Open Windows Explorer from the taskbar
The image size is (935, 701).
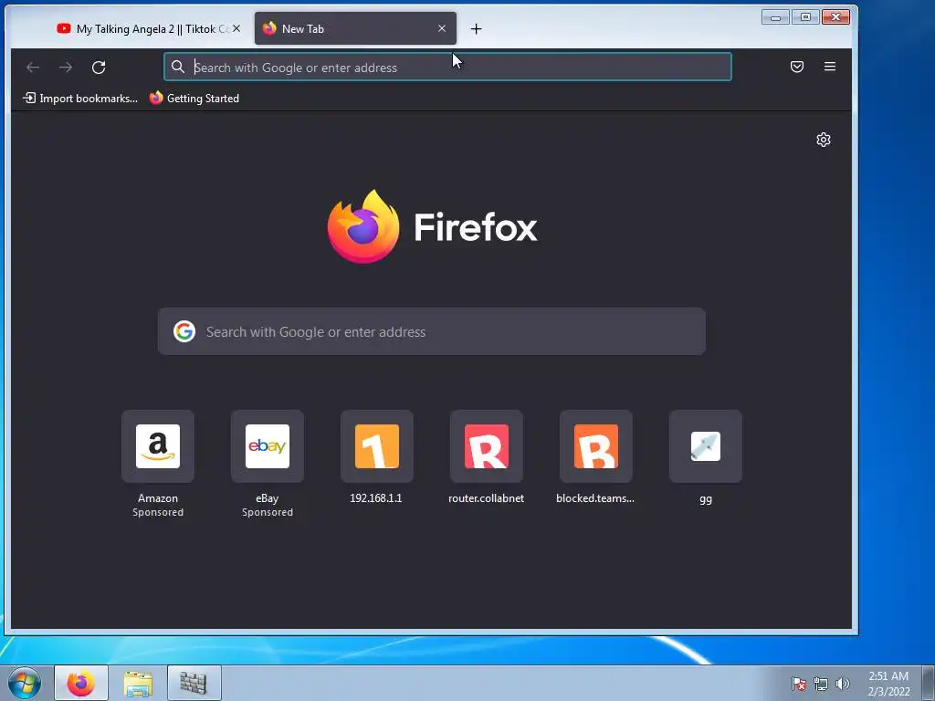pos(138,683)
